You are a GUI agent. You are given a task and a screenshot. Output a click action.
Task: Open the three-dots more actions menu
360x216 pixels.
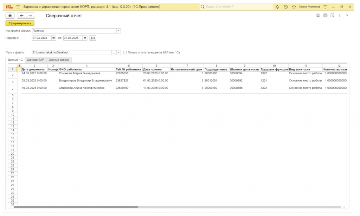[x=340, y=16]
